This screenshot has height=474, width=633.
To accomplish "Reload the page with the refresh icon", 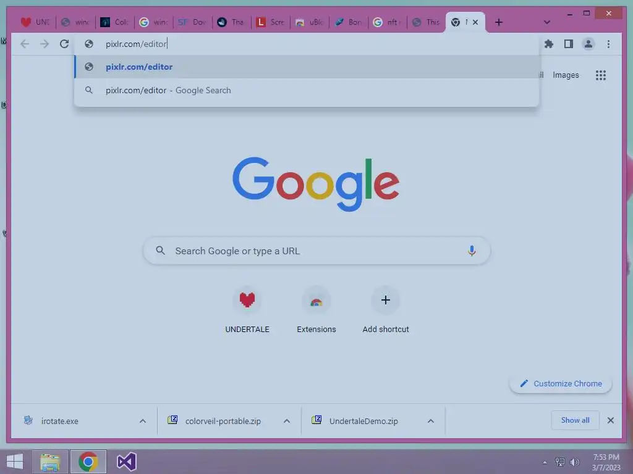I will (x=64, y=44).
